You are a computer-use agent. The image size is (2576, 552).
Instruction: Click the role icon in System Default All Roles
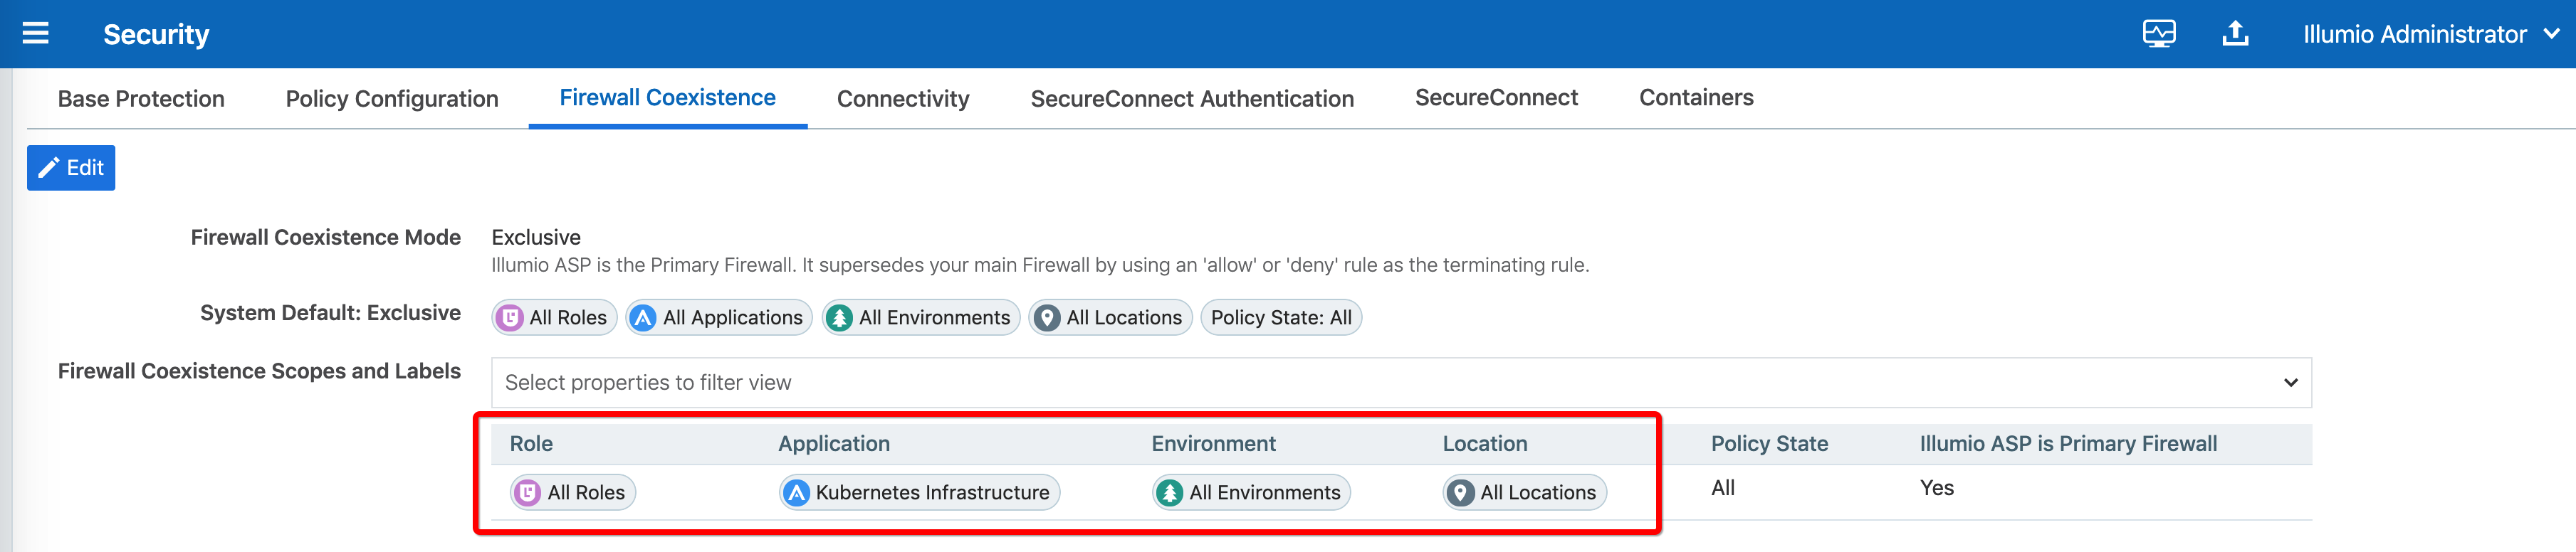[x=510, y=317]
